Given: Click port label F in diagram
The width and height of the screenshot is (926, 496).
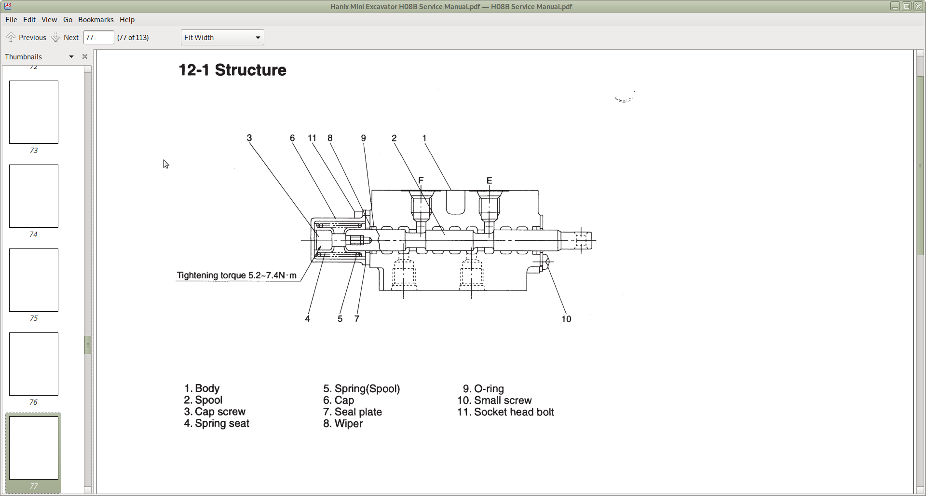Looking at the screenshot, I should click(421, 180).
